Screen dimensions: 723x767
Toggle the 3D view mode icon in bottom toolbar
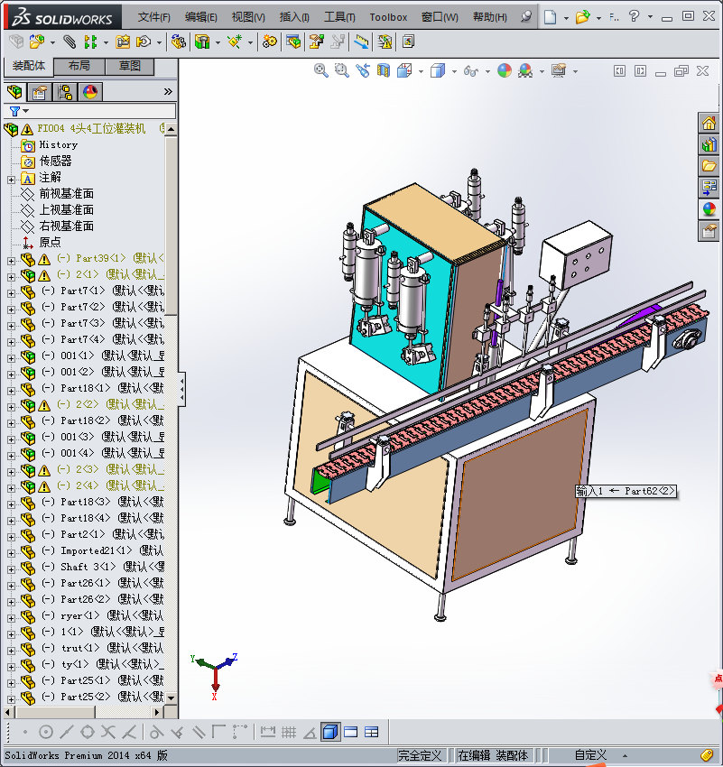tap(330, 732)
